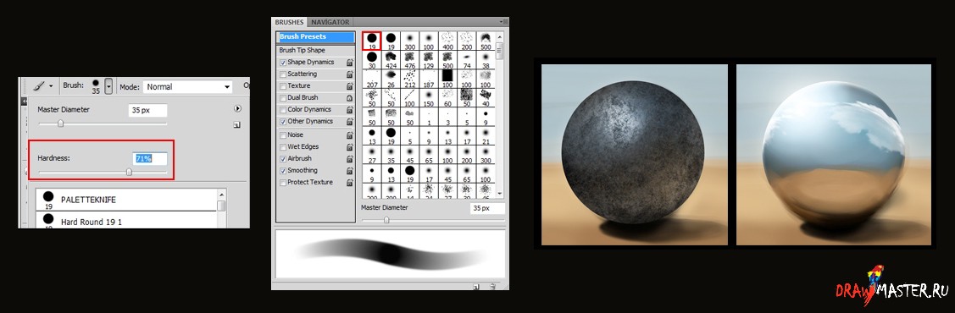955x313 pixels.
Task: Click the trash icon in Brushes panel
Action: [x=492, y=285]
